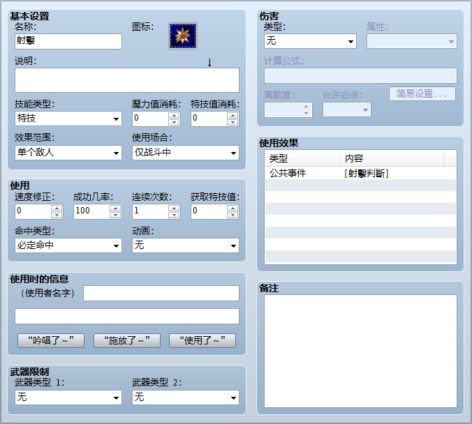Open the skill icon picker image
Image resolution: width=472 pixels, height=424 pixels.
click(183, 36)
